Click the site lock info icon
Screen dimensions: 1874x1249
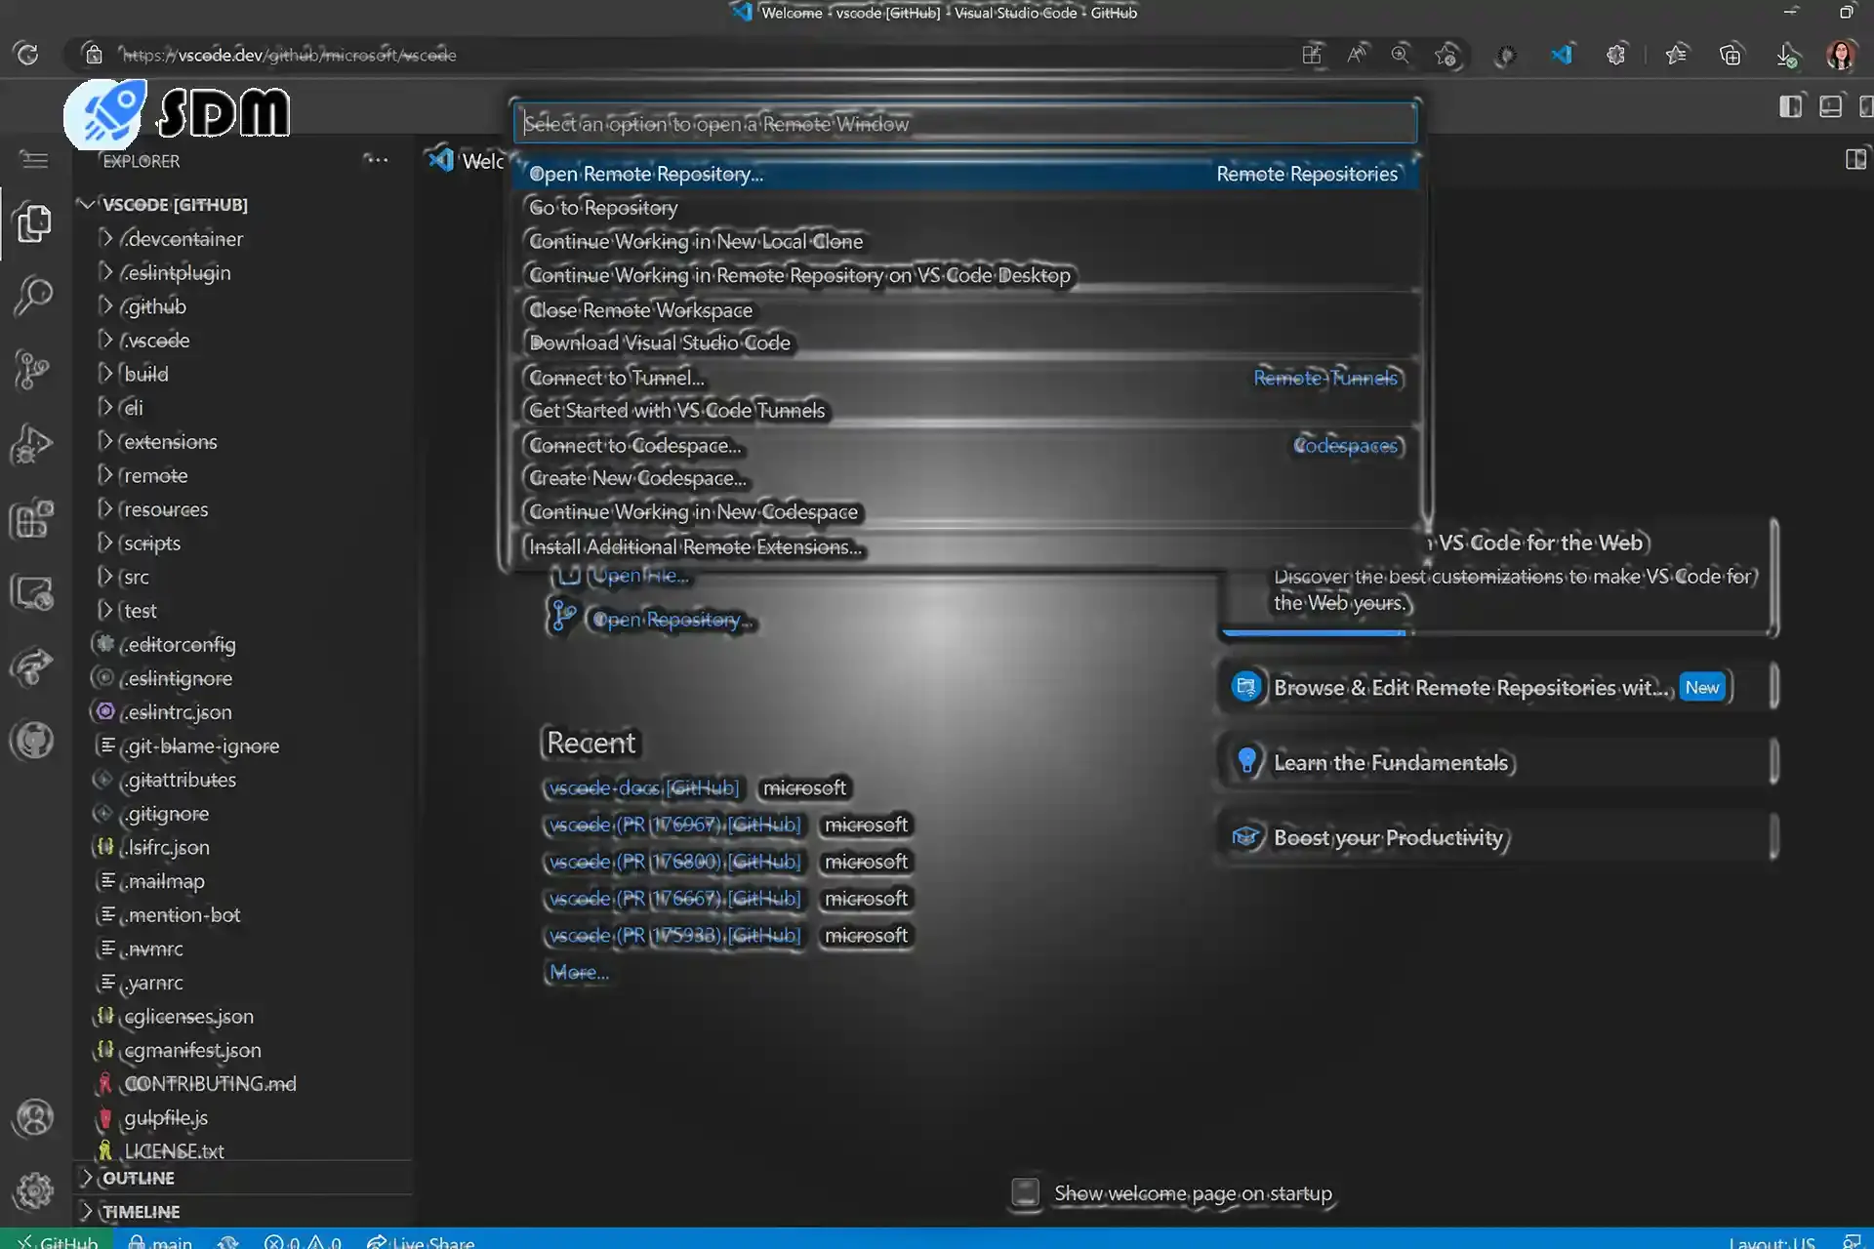coord(93,55)
